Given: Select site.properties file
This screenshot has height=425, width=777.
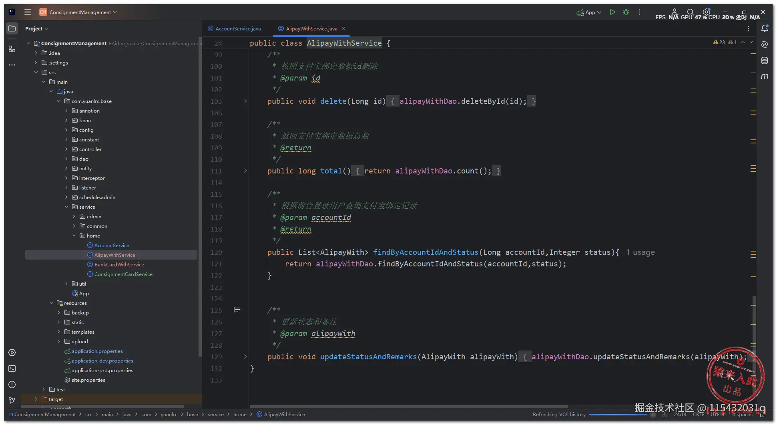Looking at the screenshot, I should coord(88,380).
